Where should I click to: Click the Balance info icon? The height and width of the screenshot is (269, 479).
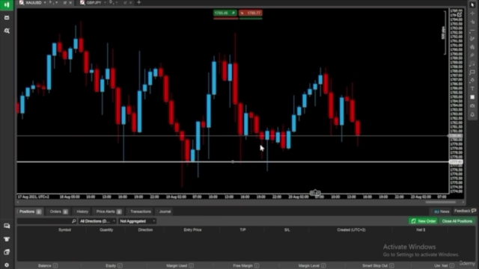pyautogui.click(x=55, y=266)
